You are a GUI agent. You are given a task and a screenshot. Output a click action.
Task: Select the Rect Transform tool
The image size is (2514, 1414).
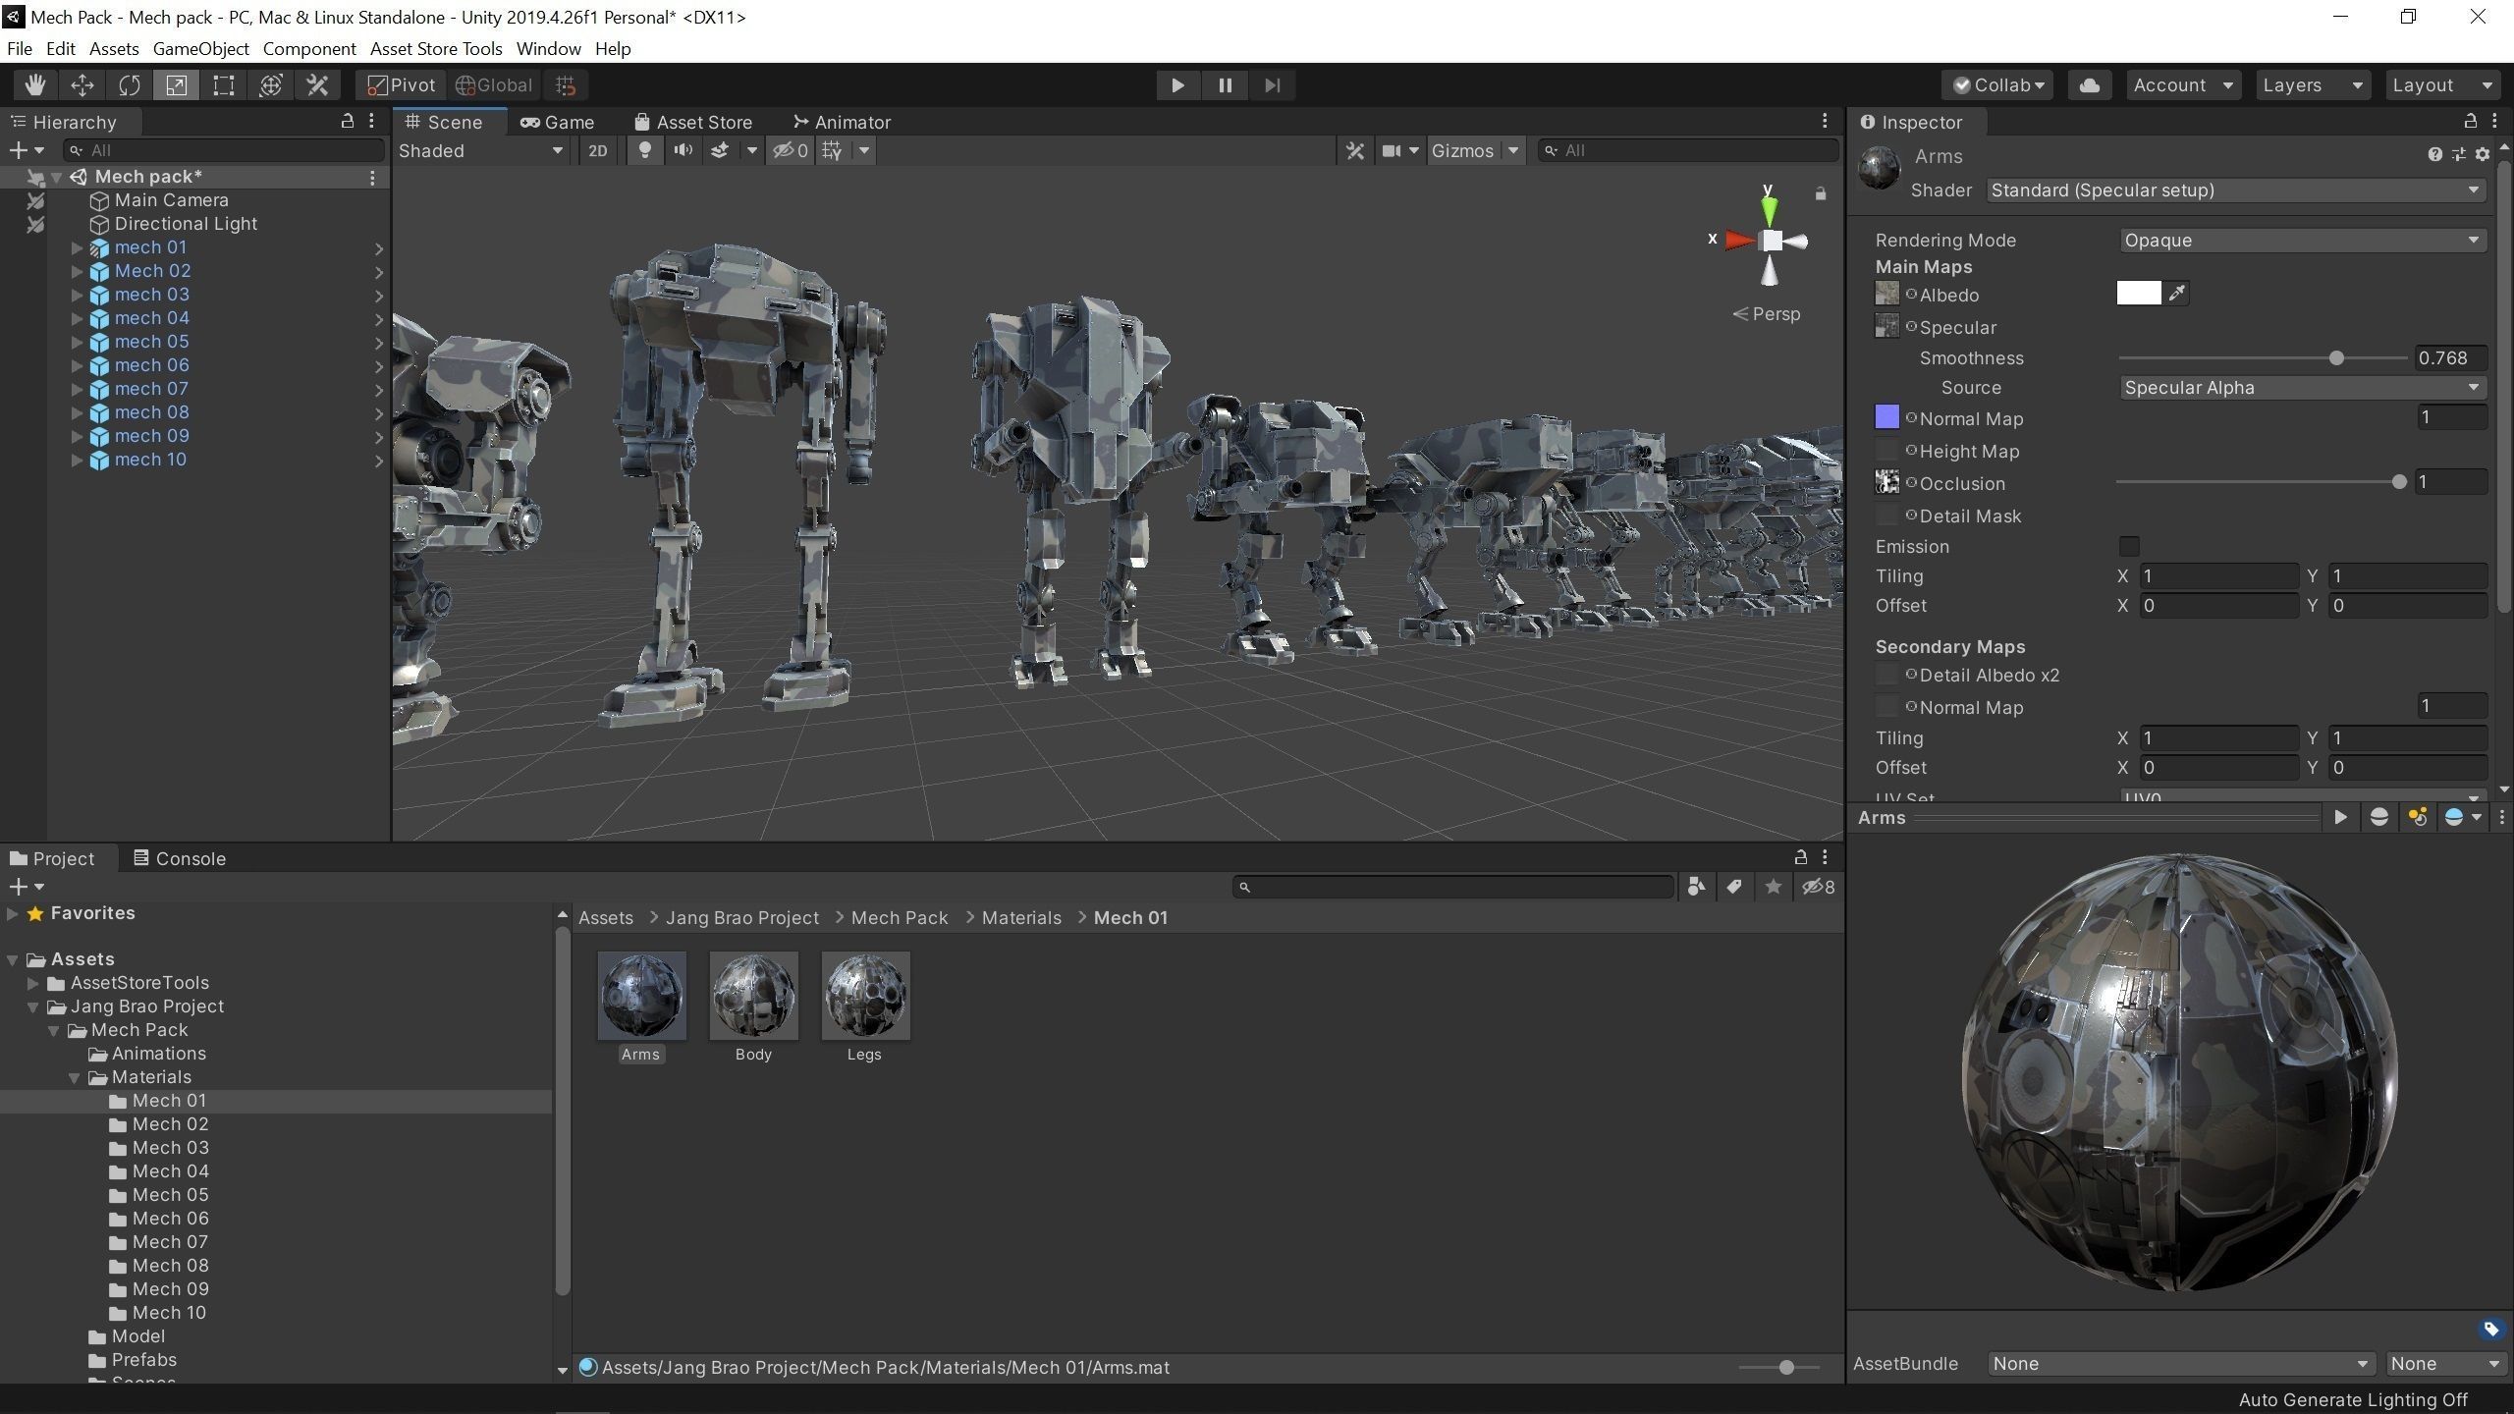224,85
